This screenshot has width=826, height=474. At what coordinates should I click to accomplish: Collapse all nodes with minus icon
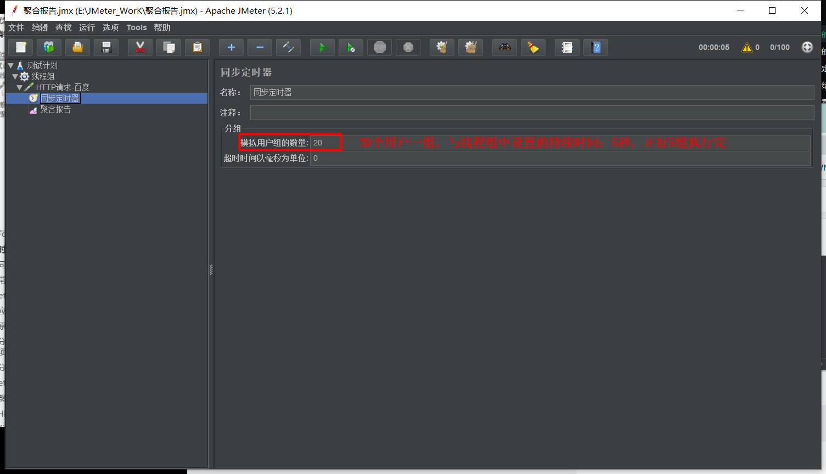coord(260,47)
